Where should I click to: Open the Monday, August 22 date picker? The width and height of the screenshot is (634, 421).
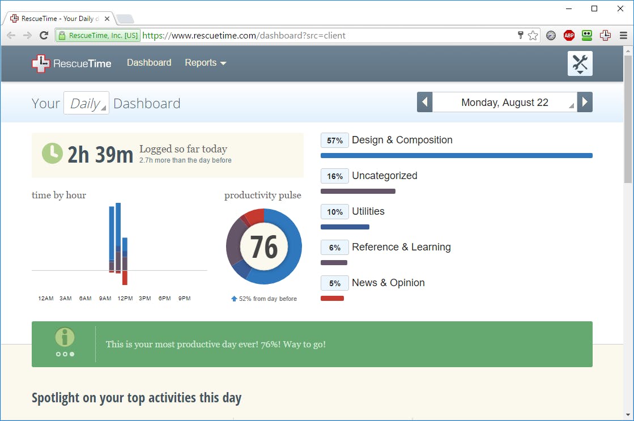click(505, 102)
